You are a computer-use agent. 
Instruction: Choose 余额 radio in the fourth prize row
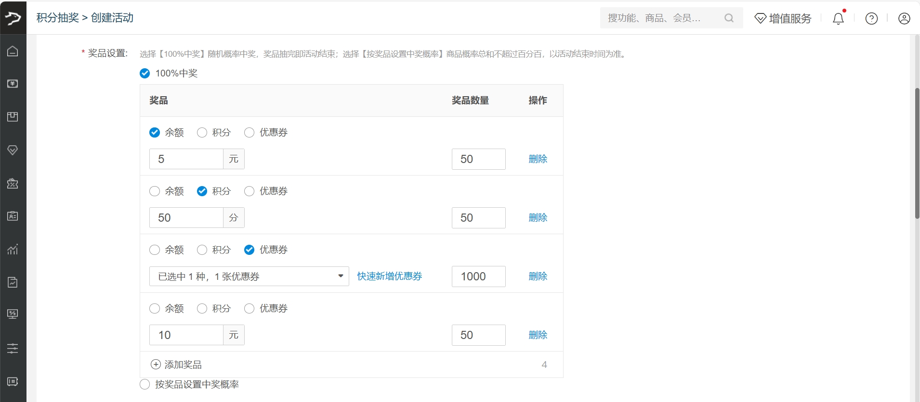point(155,308)
